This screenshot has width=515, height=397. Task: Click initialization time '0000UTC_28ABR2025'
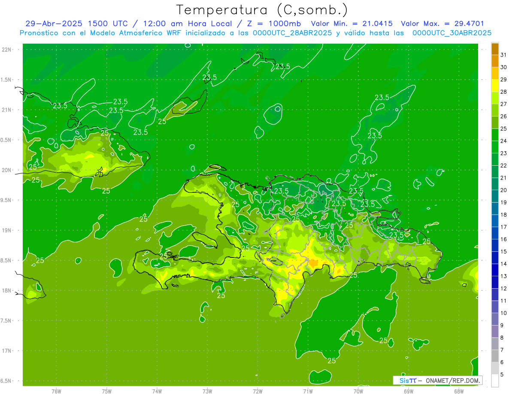point(293,33)
